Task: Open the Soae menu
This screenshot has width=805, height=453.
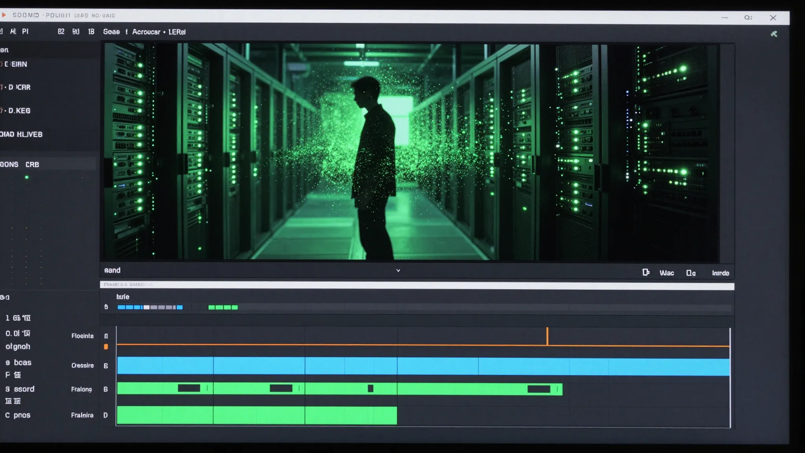Action: tap(111, 32)
